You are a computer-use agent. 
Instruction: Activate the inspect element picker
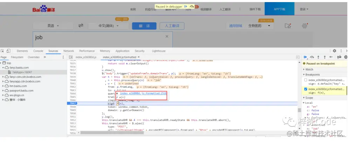[3, 51]
